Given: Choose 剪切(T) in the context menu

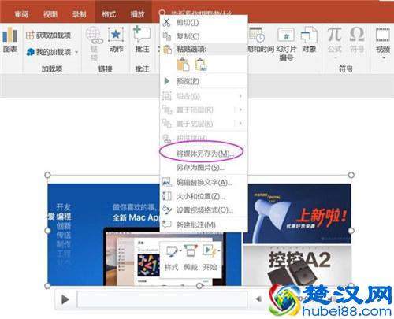Looking at the screenshot, I should coord(204,23).
